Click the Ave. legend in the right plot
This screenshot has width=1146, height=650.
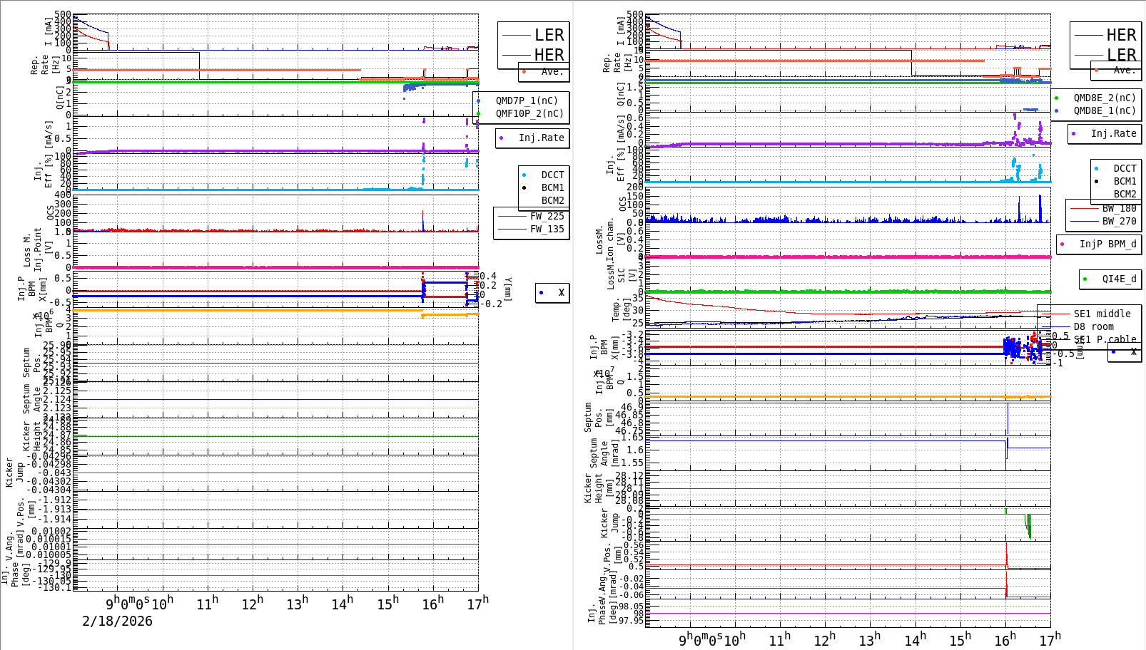1124,70
